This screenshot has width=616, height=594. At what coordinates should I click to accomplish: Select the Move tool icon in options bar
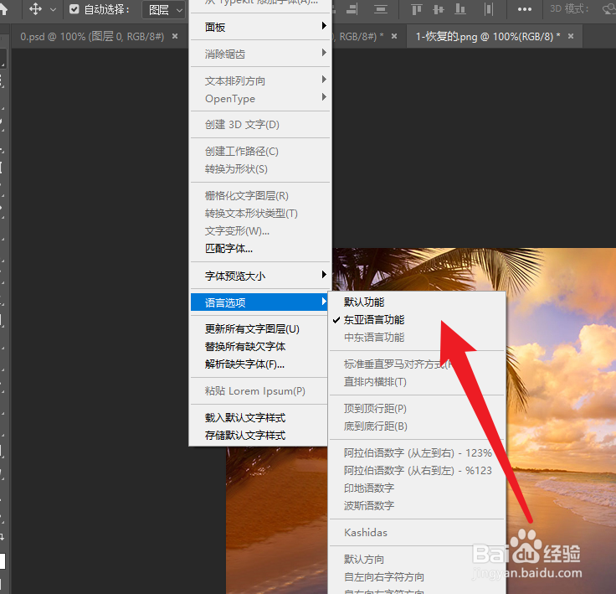click(35, 8)
